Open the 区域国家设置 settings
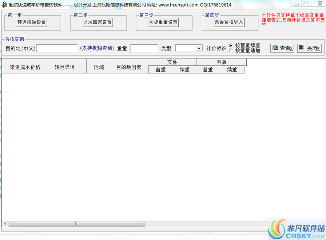The width and height of the screenshot is (326, 240). 98,22
